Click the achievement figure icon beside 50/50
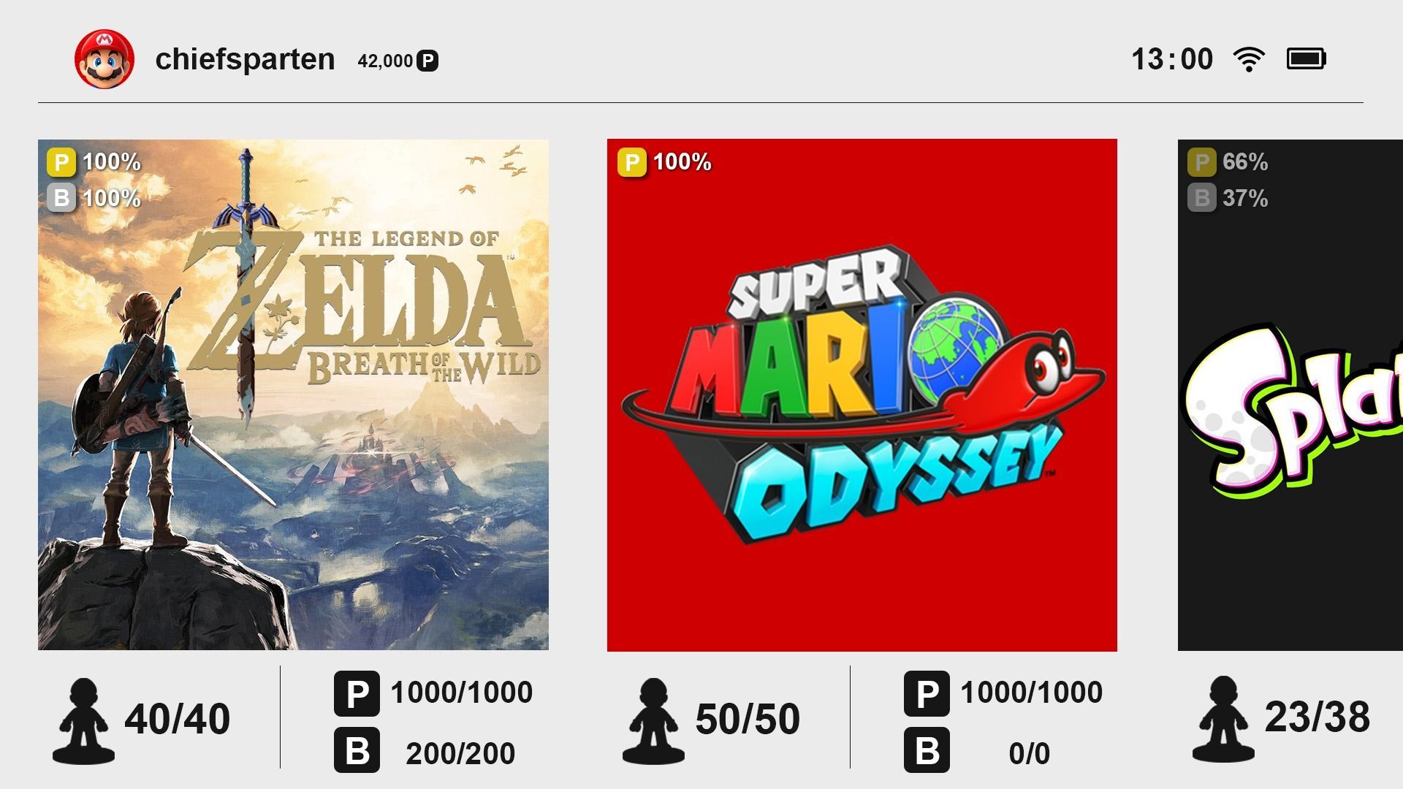The width and height of the screenshot is (1403, 789). point(653,721)
